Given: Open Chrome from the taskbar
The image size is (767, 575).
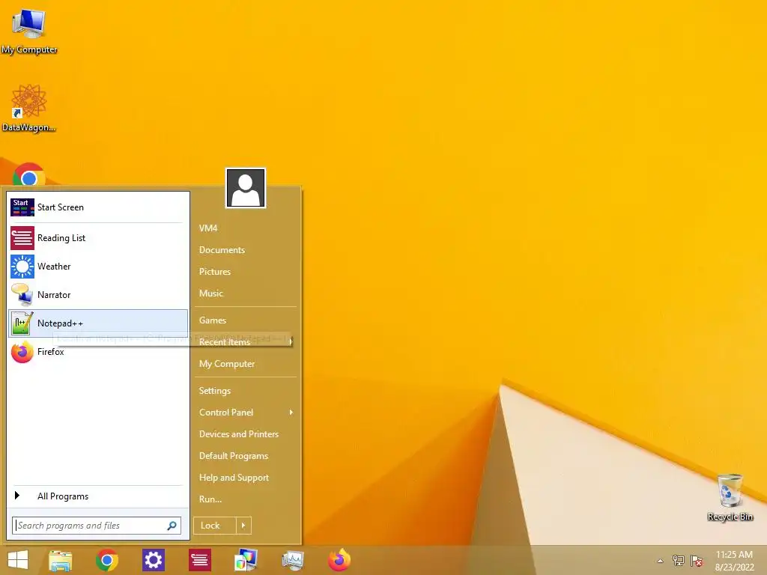Looking at the screenshot, I should tap(107, 560).
